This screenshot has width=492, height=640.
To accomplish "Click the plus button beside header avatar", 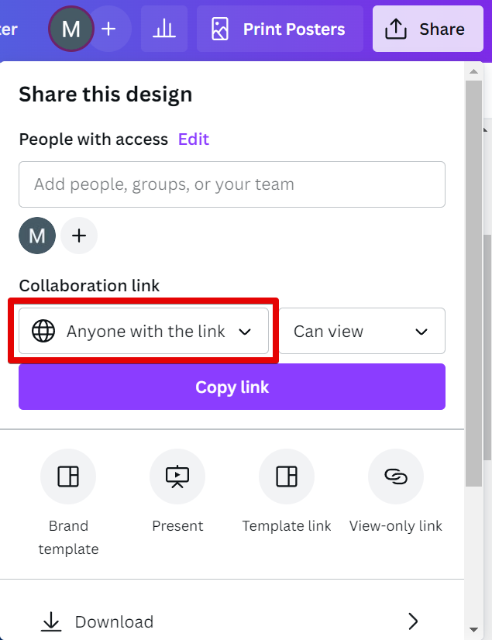I will tap(109, 29).
